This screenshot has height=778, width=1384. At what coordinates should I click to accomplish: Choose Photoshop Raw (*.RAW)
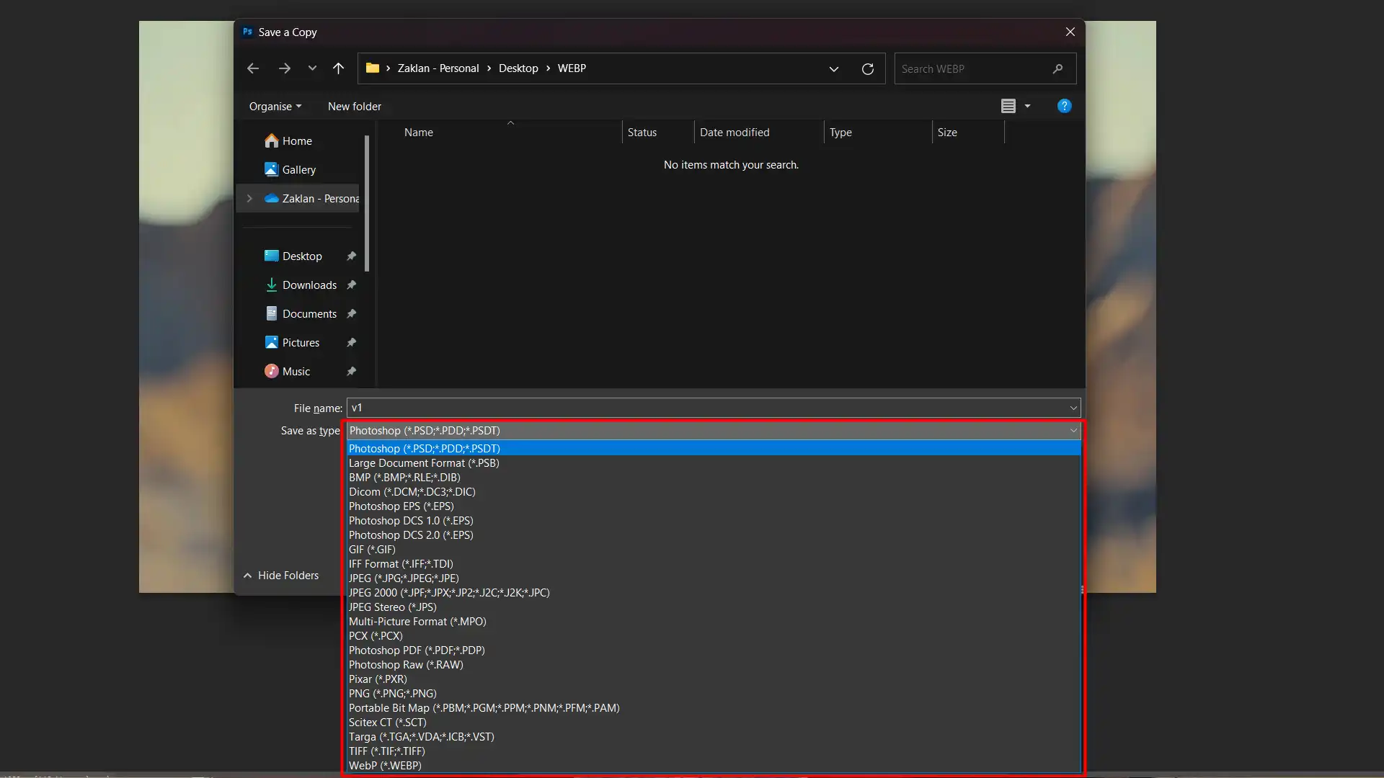point(714,665)
